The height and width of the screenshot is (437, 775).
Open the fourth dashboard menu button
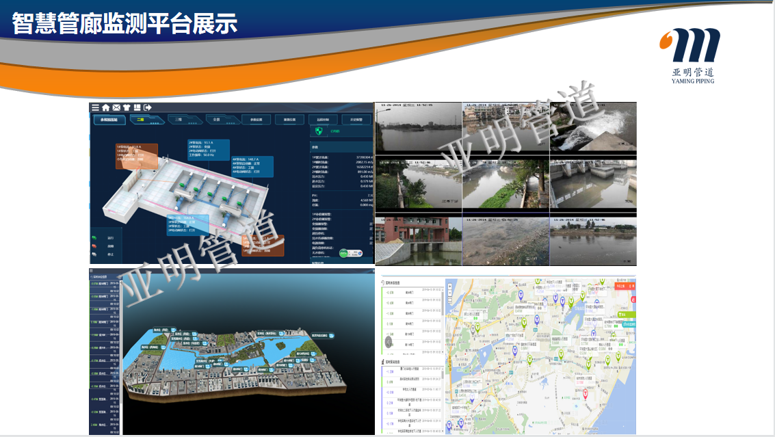click(256, 120)
